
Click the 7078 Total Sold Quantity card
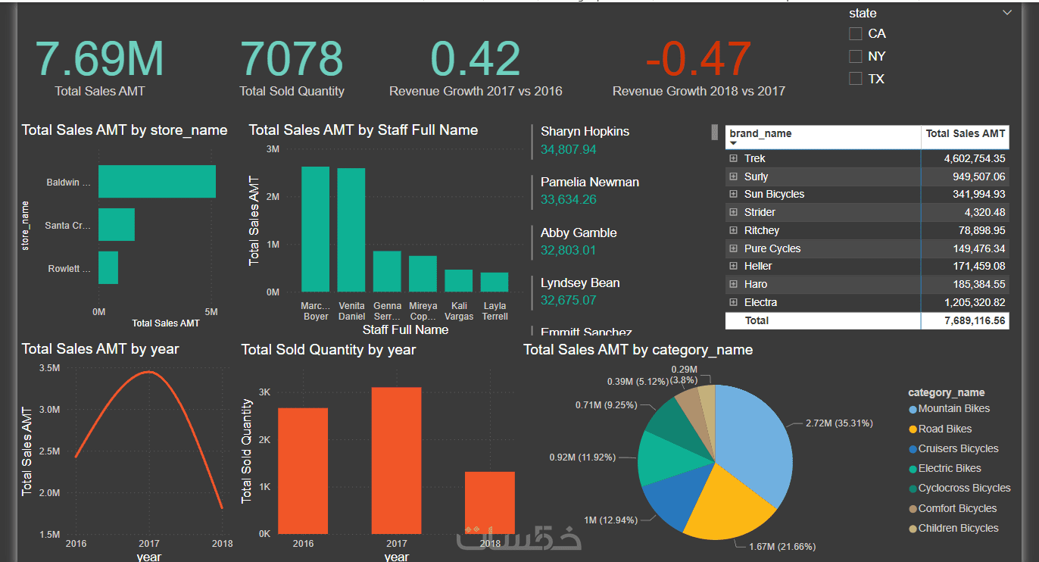(x=292, y=67)
